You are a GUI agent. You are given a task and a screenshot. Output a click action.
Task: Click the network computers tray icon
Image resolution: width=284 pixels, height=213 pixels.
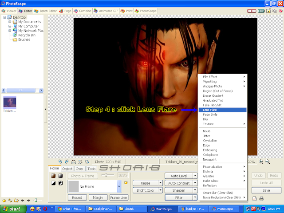248,209
